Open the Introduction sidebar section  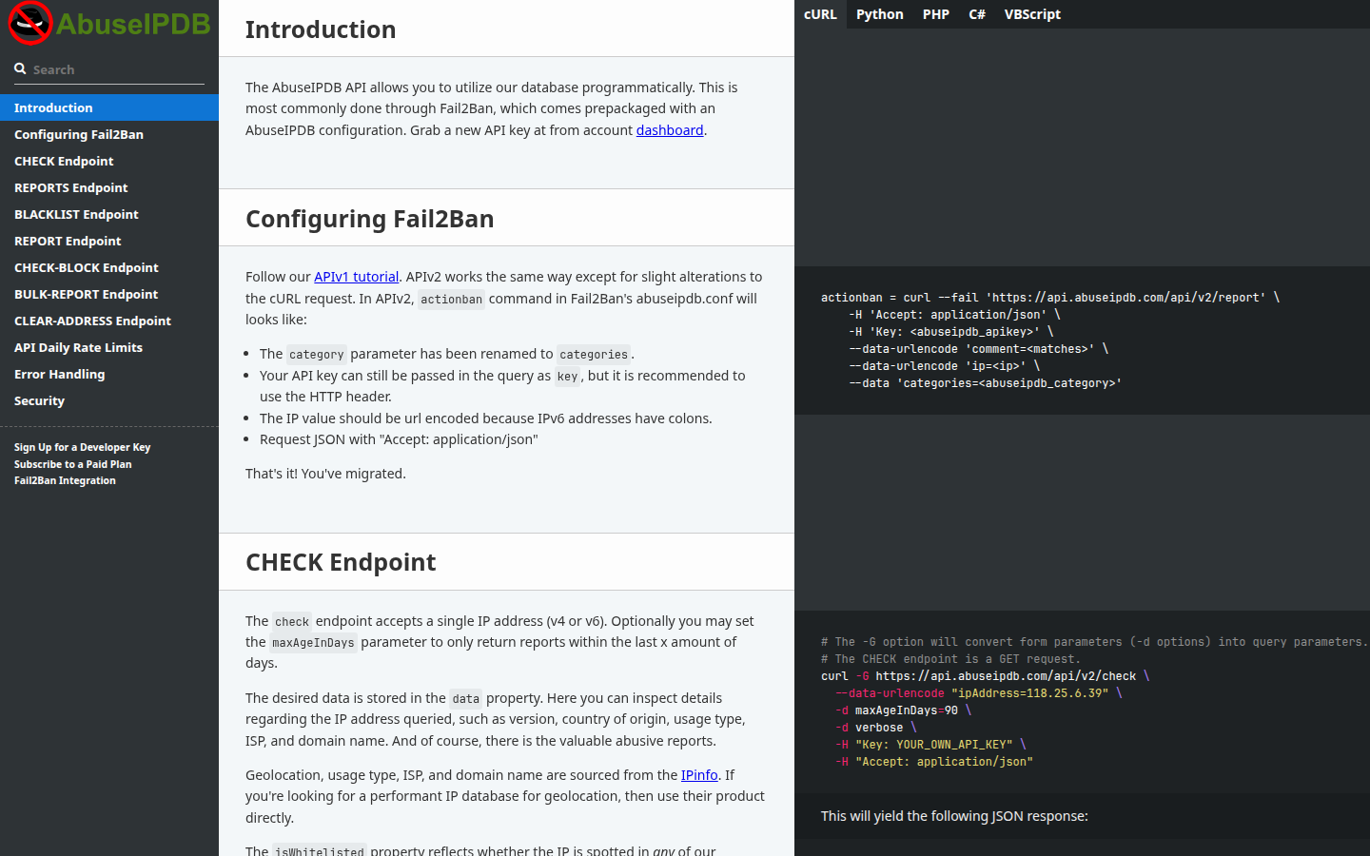109,107
